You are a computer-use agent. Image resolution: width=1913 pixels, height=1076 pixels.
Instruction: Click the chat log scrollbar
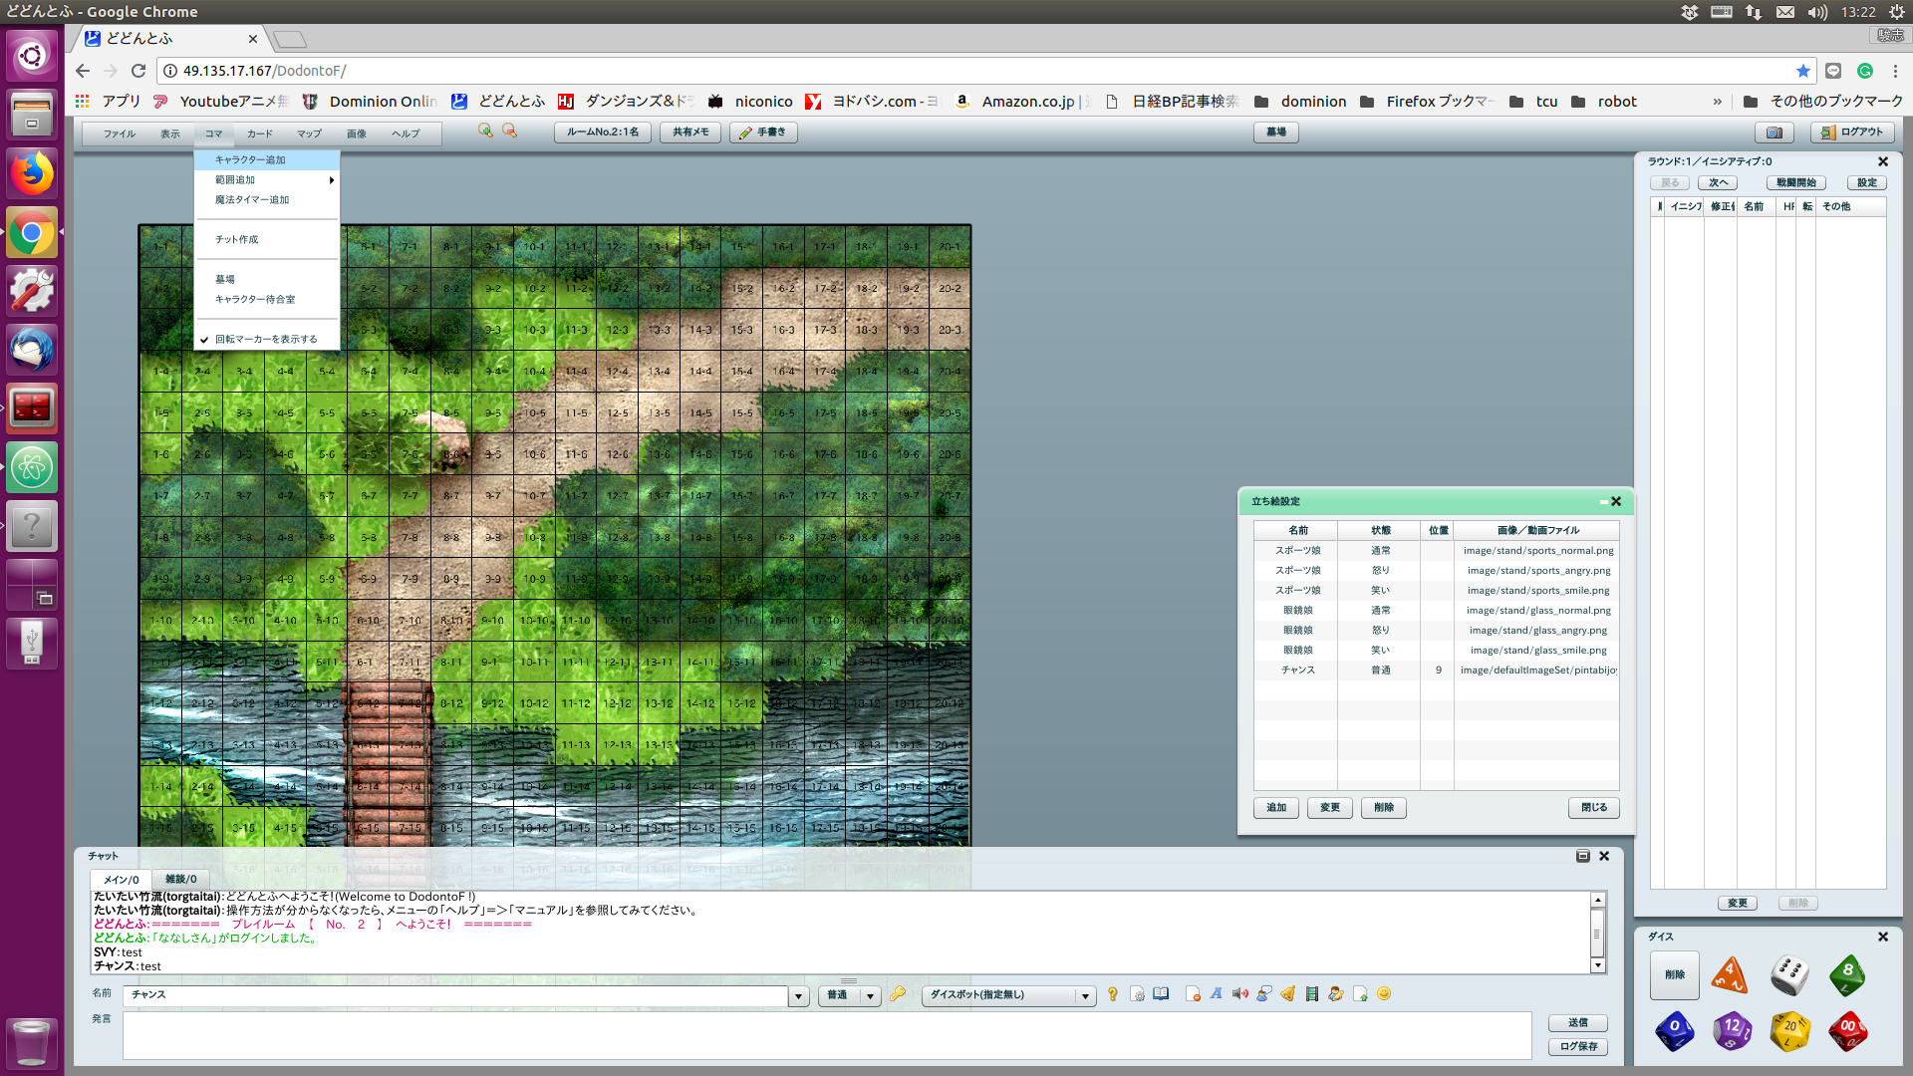point(1597,935)
